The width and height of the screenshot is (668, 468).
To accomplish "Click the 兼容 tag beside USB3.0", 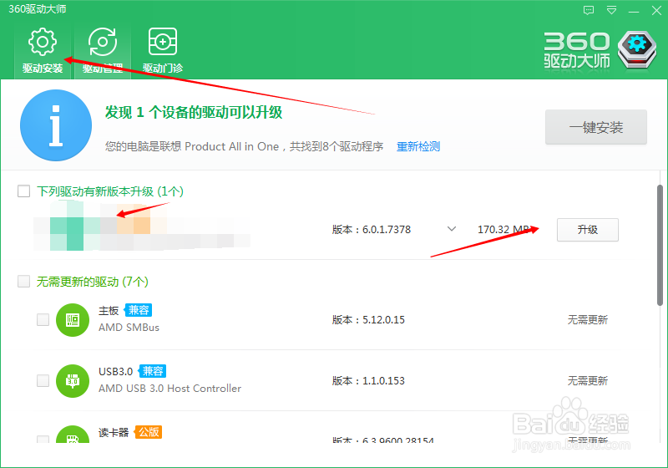I will tap(153, 371).
